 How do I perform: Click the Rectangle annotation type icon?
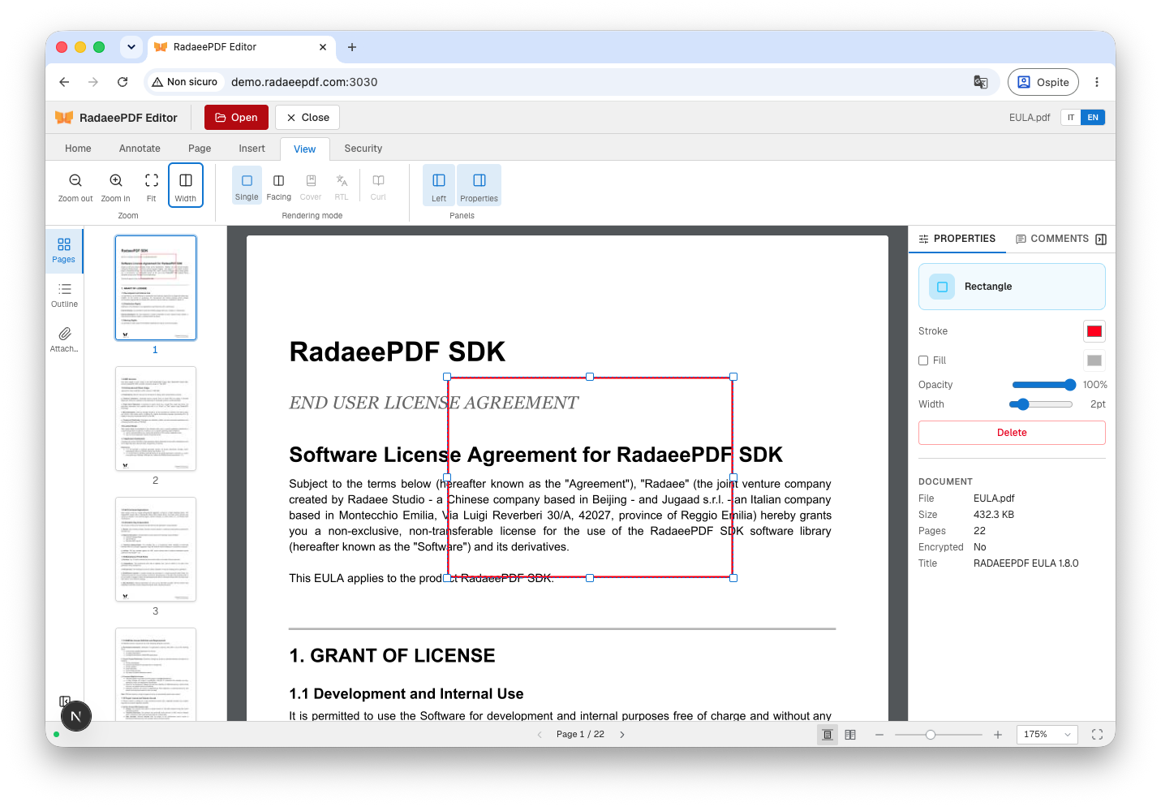click(x=942, y=287)
